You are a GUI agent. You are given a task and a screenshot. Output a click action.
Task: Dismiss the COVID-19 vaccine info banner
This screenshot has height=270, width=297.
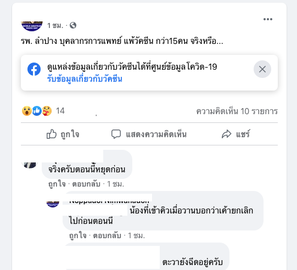point(262,69)
